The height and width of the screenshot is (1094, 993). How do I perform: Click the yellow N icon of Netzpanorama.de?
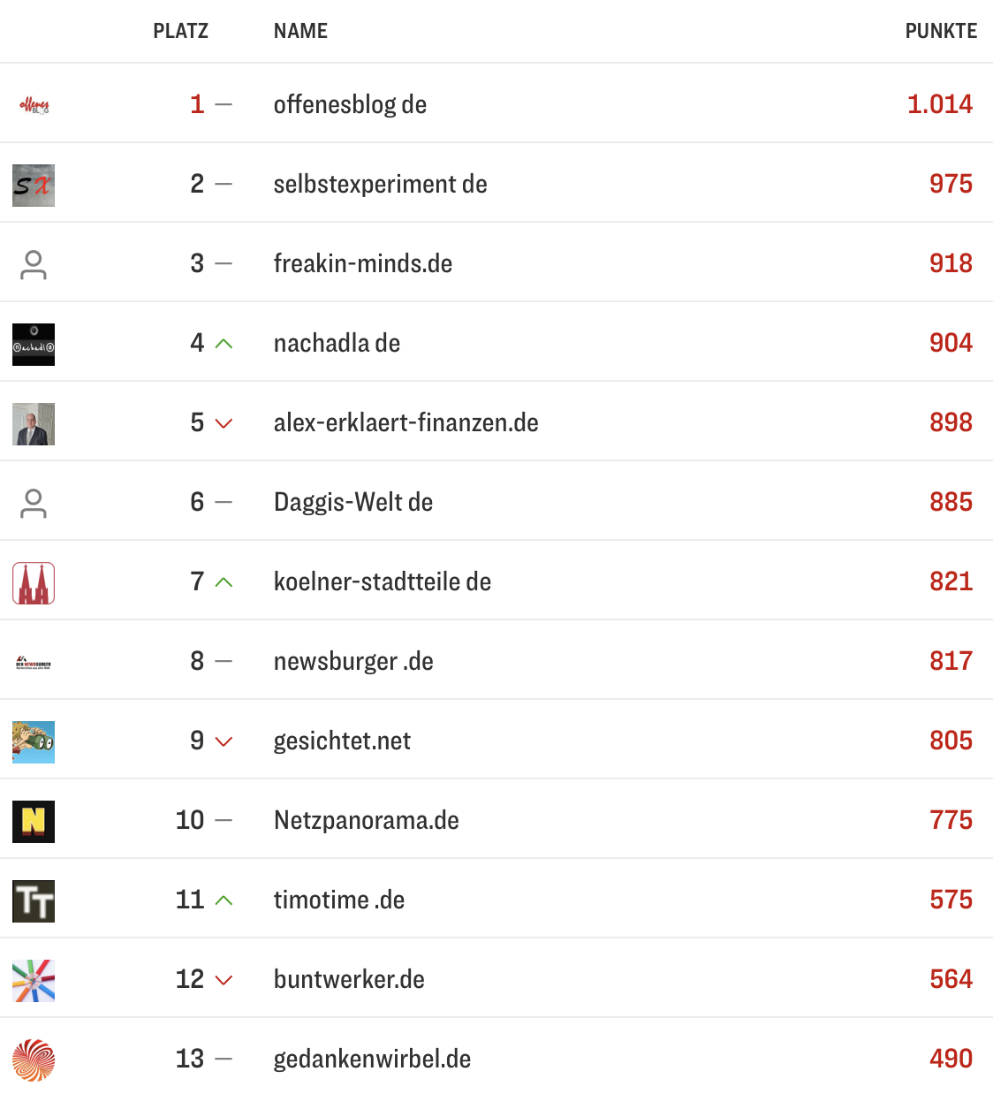[x=34, y=821]
